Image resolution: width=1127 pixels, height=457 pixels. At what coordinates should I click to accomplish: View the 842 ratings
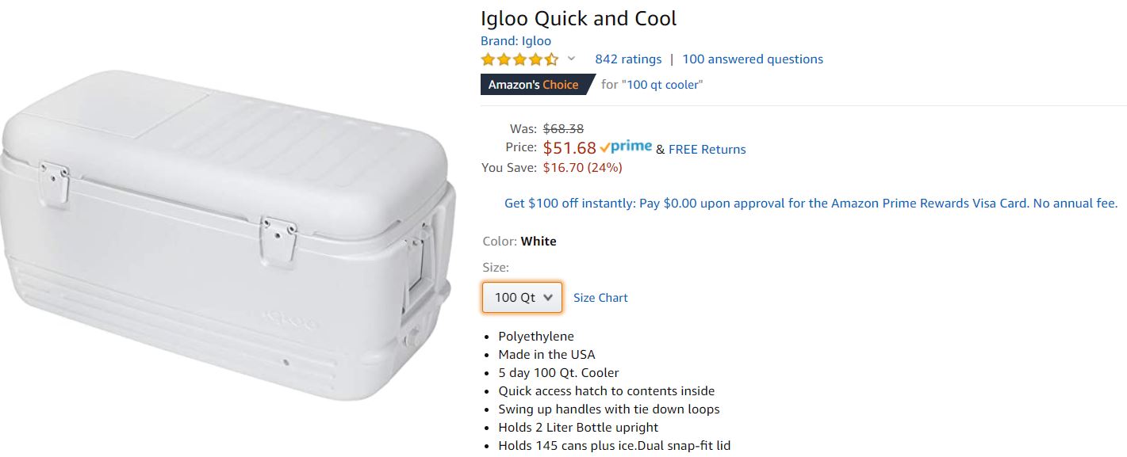point(628,59)
